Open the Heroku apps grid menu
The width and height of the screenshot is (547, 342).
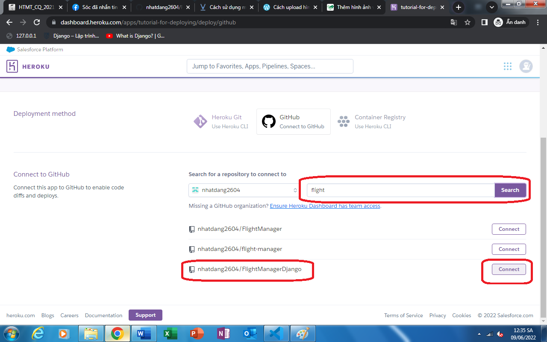click(x=508, y=66)
